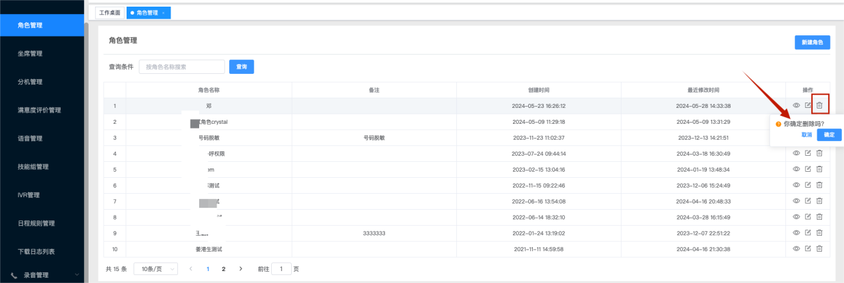The height and width of the screenshot is (283, 844).
Task: View the role with remark 3333333
Action: tap(796, 233)
